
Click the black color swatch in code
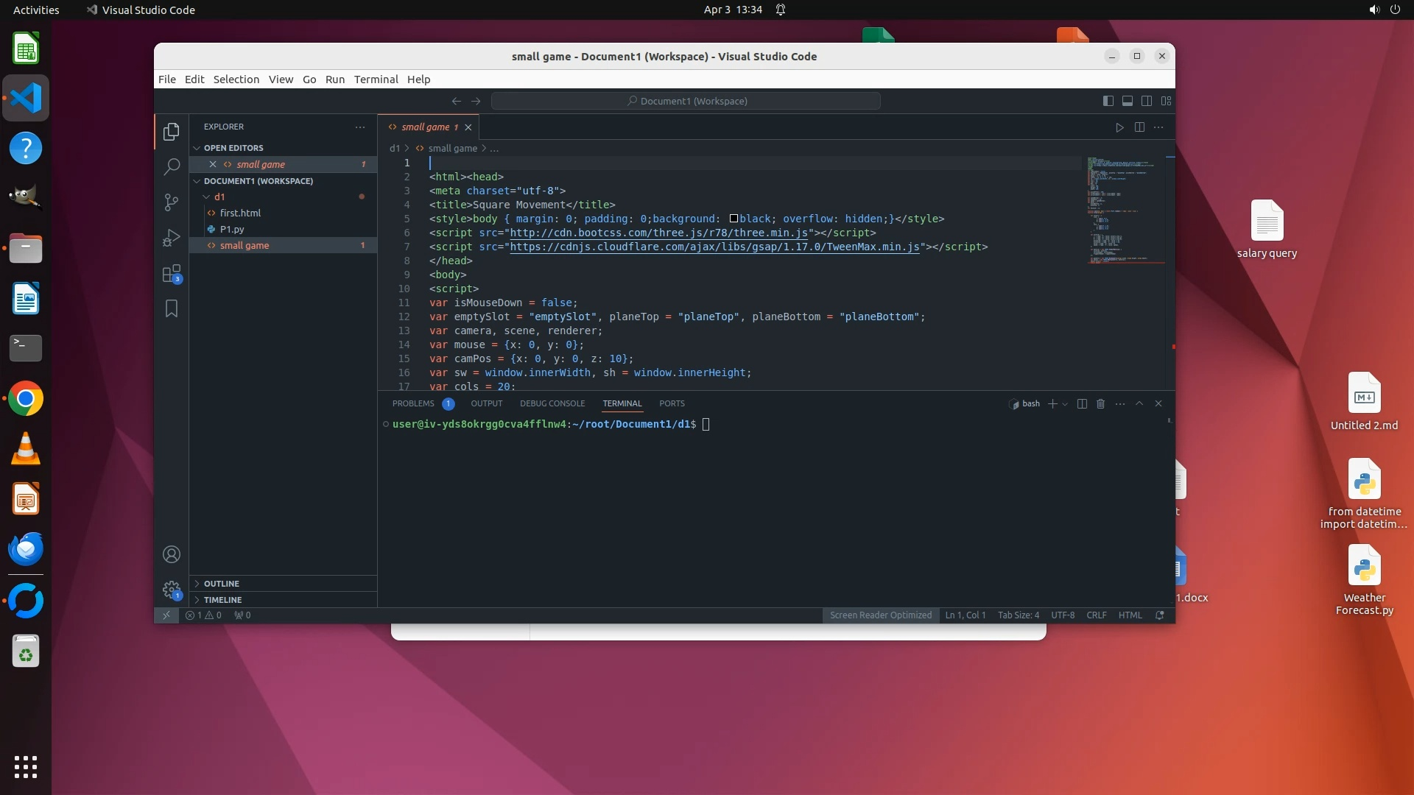pos(734,219)
